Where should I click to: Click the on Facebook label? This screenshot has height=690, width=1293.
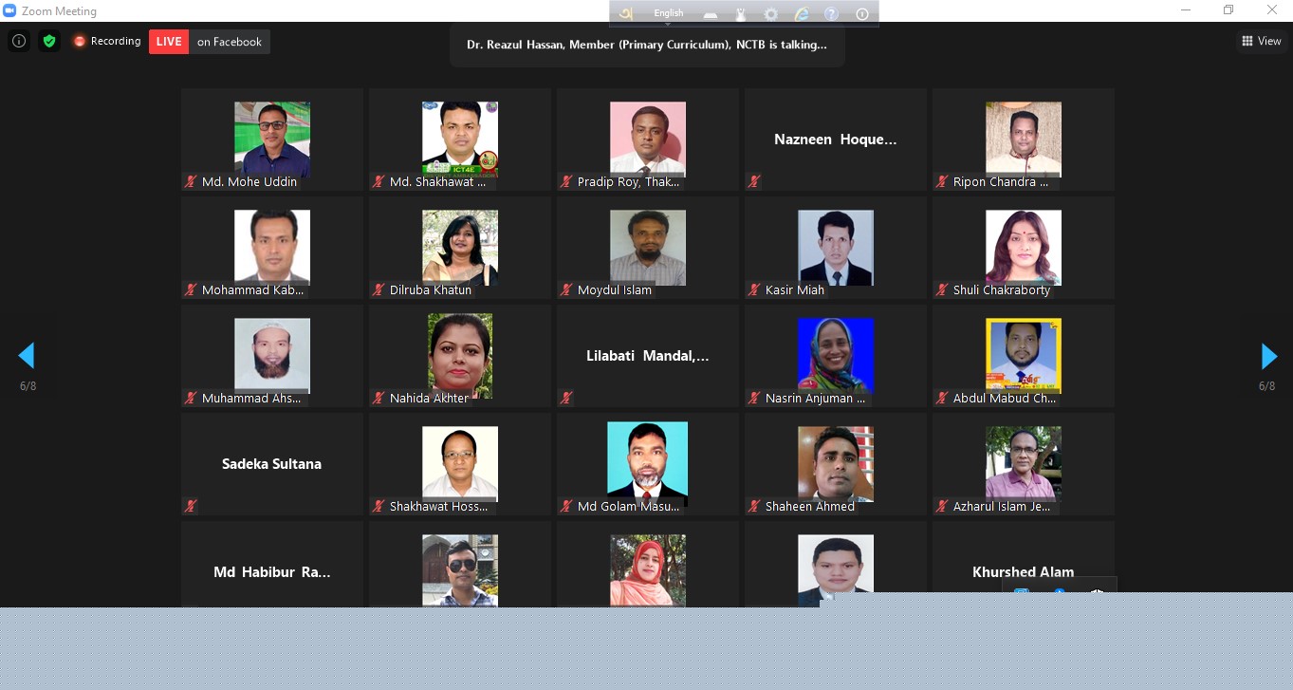[x=230, y=42]
